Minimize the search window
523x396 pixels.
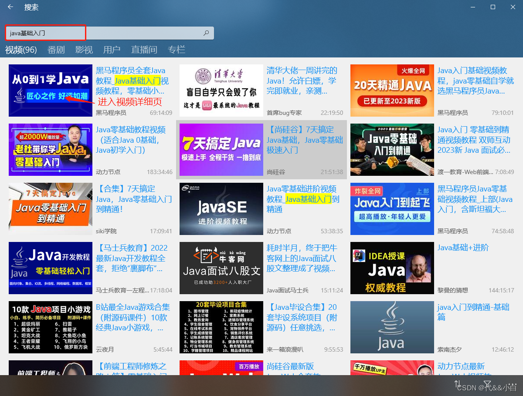pyautogui.click(x=472, y=7)
